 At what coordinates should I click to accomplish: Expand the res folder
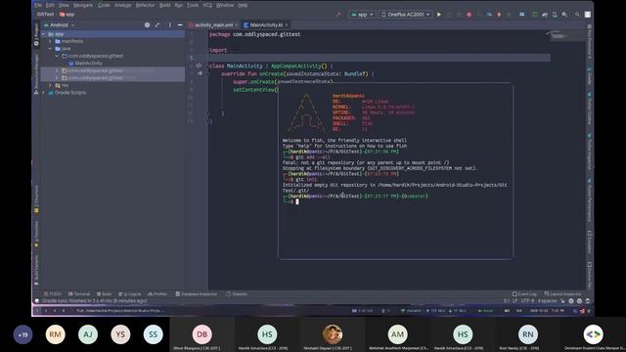tap(50, 85)
